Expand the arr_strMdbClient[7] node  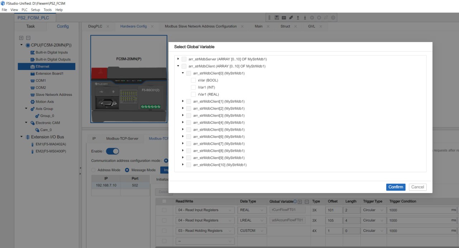coord(183,144)
